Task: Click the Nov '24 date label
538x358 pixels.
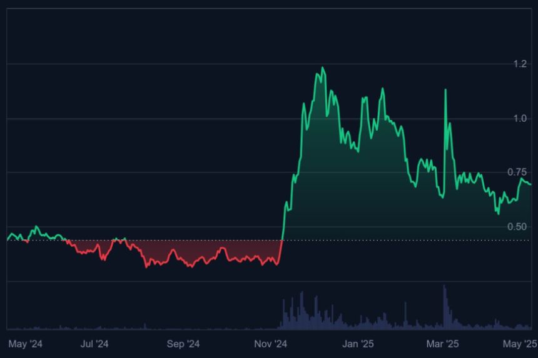Action: 271,344
